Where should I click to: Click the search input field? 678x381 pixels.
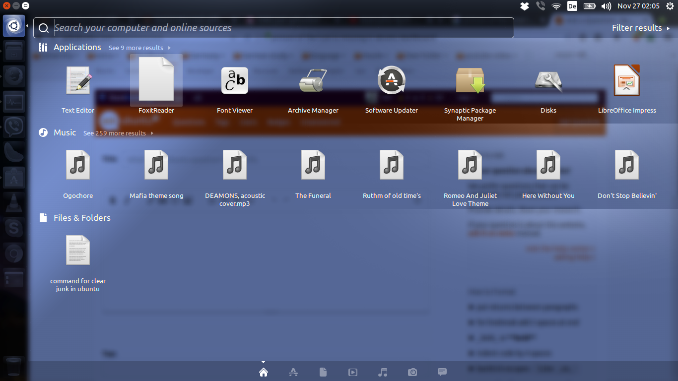pyautogui.click(x=273, y=28)
